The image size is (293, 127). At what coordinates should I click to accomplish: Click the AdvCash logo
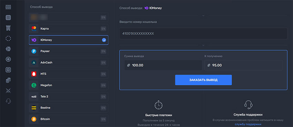pyautogui.click(x=34, y=63)
